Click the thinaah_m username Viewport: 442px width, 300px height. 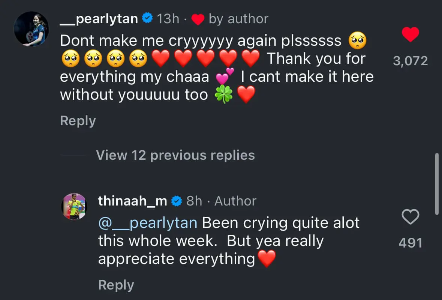[x=132, y=201]
